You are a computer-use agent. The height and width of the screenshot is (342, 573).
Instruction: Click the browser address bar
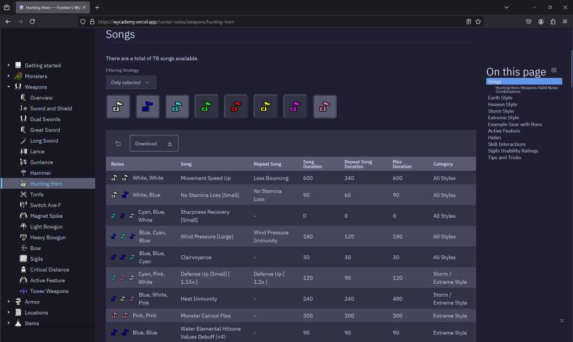[280, 22]
